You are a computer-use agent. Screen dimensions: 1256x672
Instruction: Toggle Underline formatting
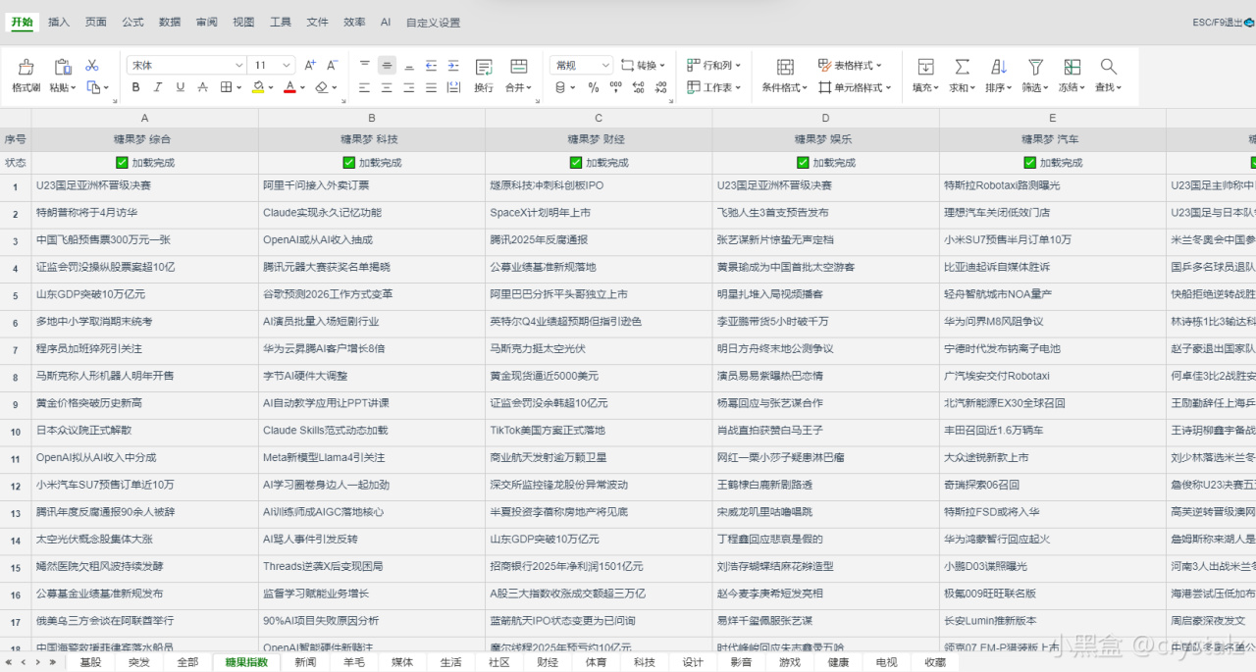(x=181, y=87)
